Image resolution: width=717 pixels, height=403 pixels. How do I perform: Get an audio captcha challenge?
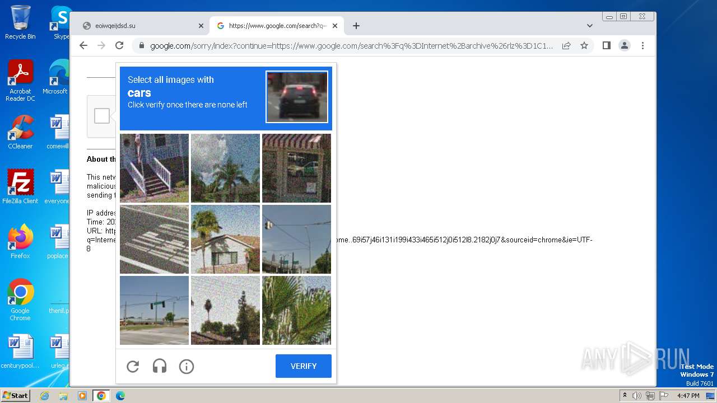(x=160, y=367)
